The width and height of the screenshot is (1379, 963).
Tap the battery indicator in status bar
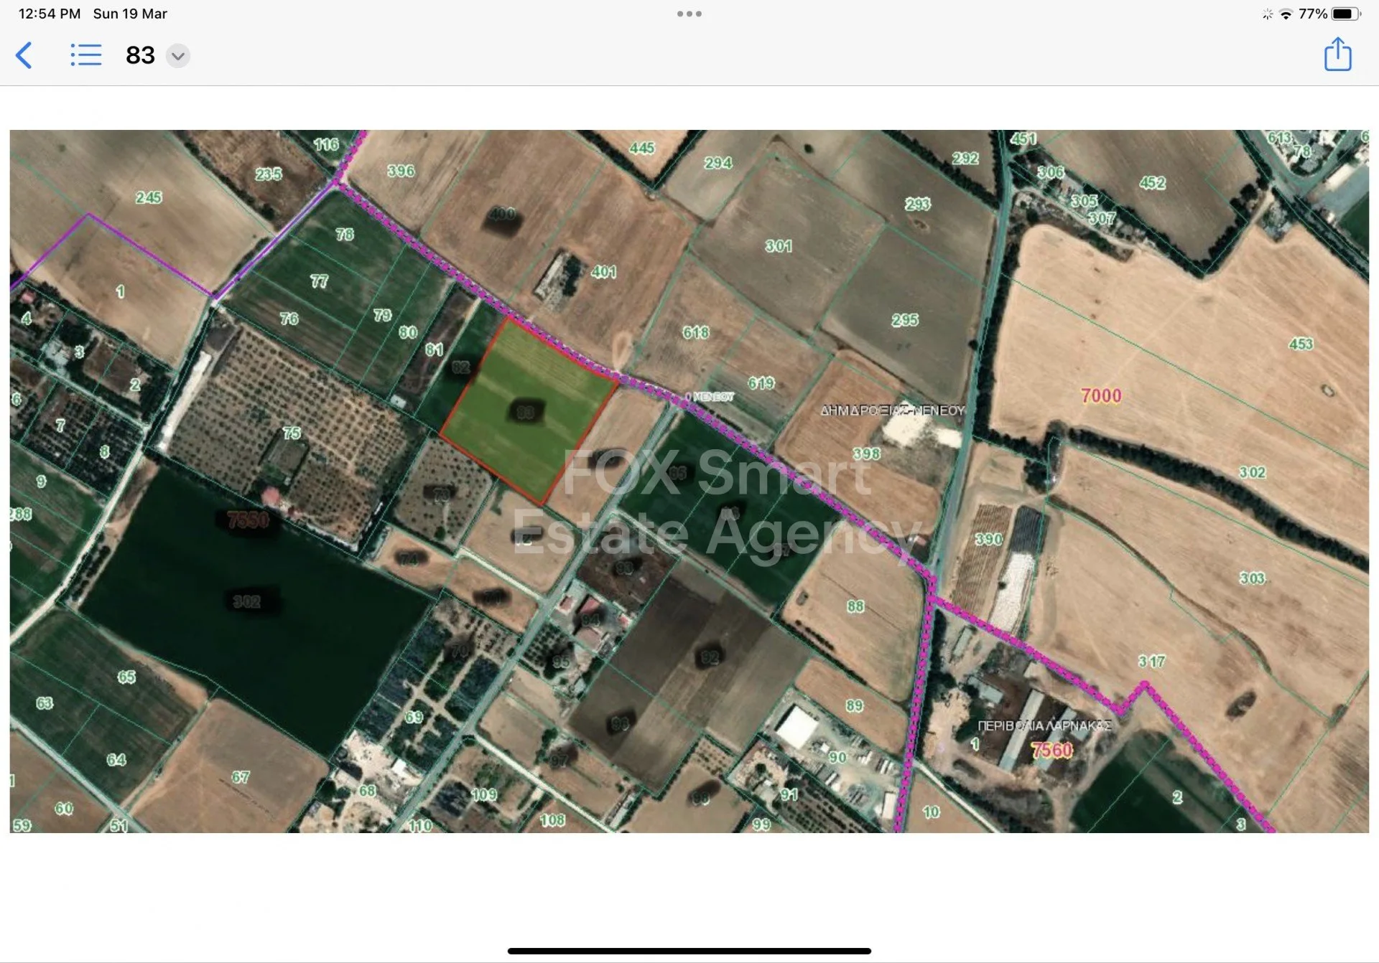(x=1346, y=14)
